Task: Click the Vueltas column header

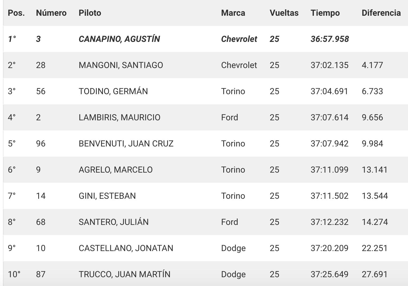Action: tap(284, 13)
